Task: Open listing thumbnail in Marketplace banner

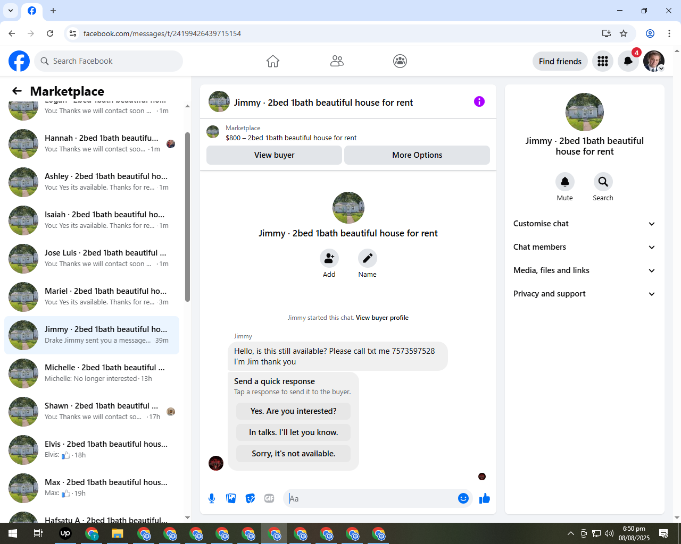Action: (213, 132)
